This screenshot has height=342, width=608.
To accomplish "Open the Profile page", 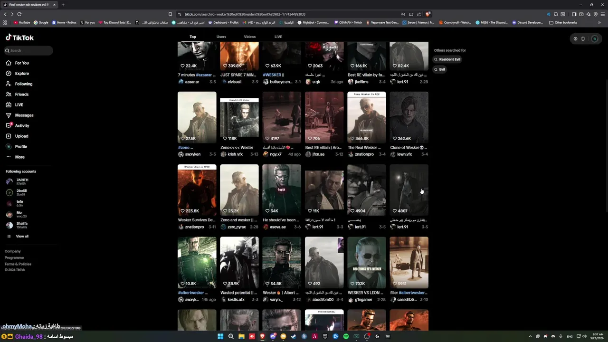I will tap(17, 146).
